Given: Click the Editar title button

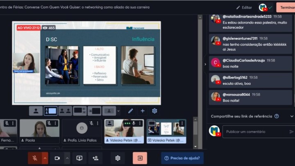Looking at the screenshot, I should (x=244, y=7).
